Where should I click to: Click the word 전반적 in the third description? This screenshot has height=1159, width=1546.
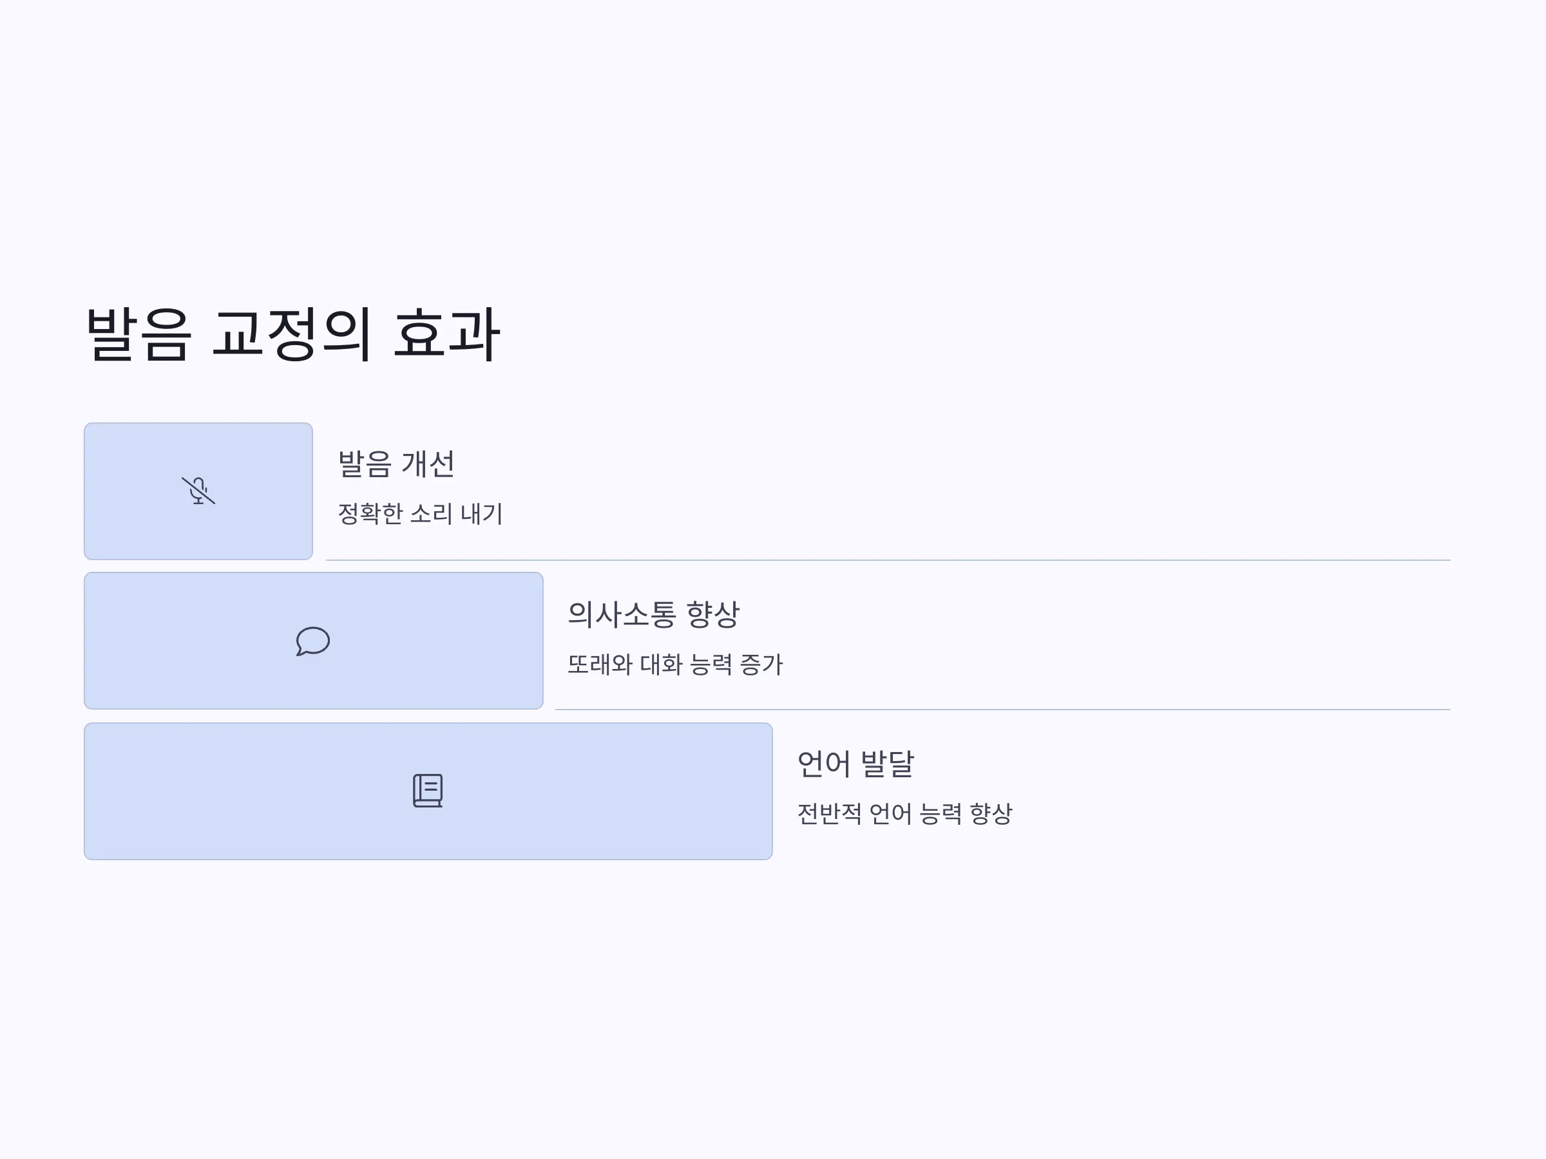click(x=829, y=813)
